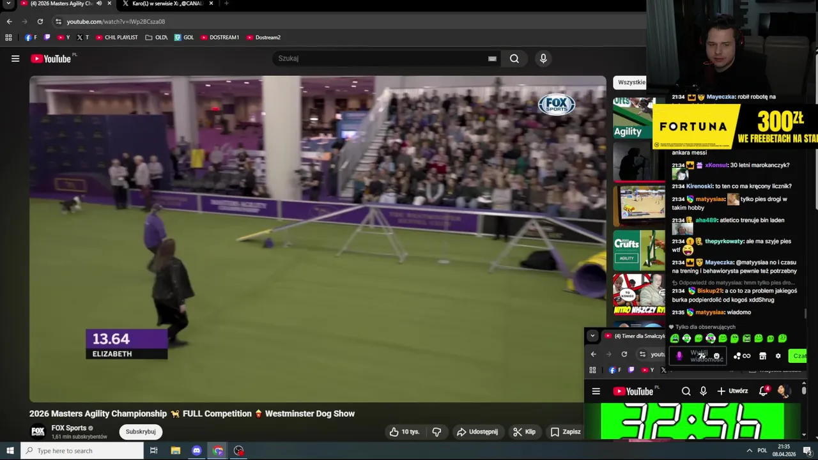818x460 pixels.
Task: Open the Windows Start menu
Action: tap(10, 451)
